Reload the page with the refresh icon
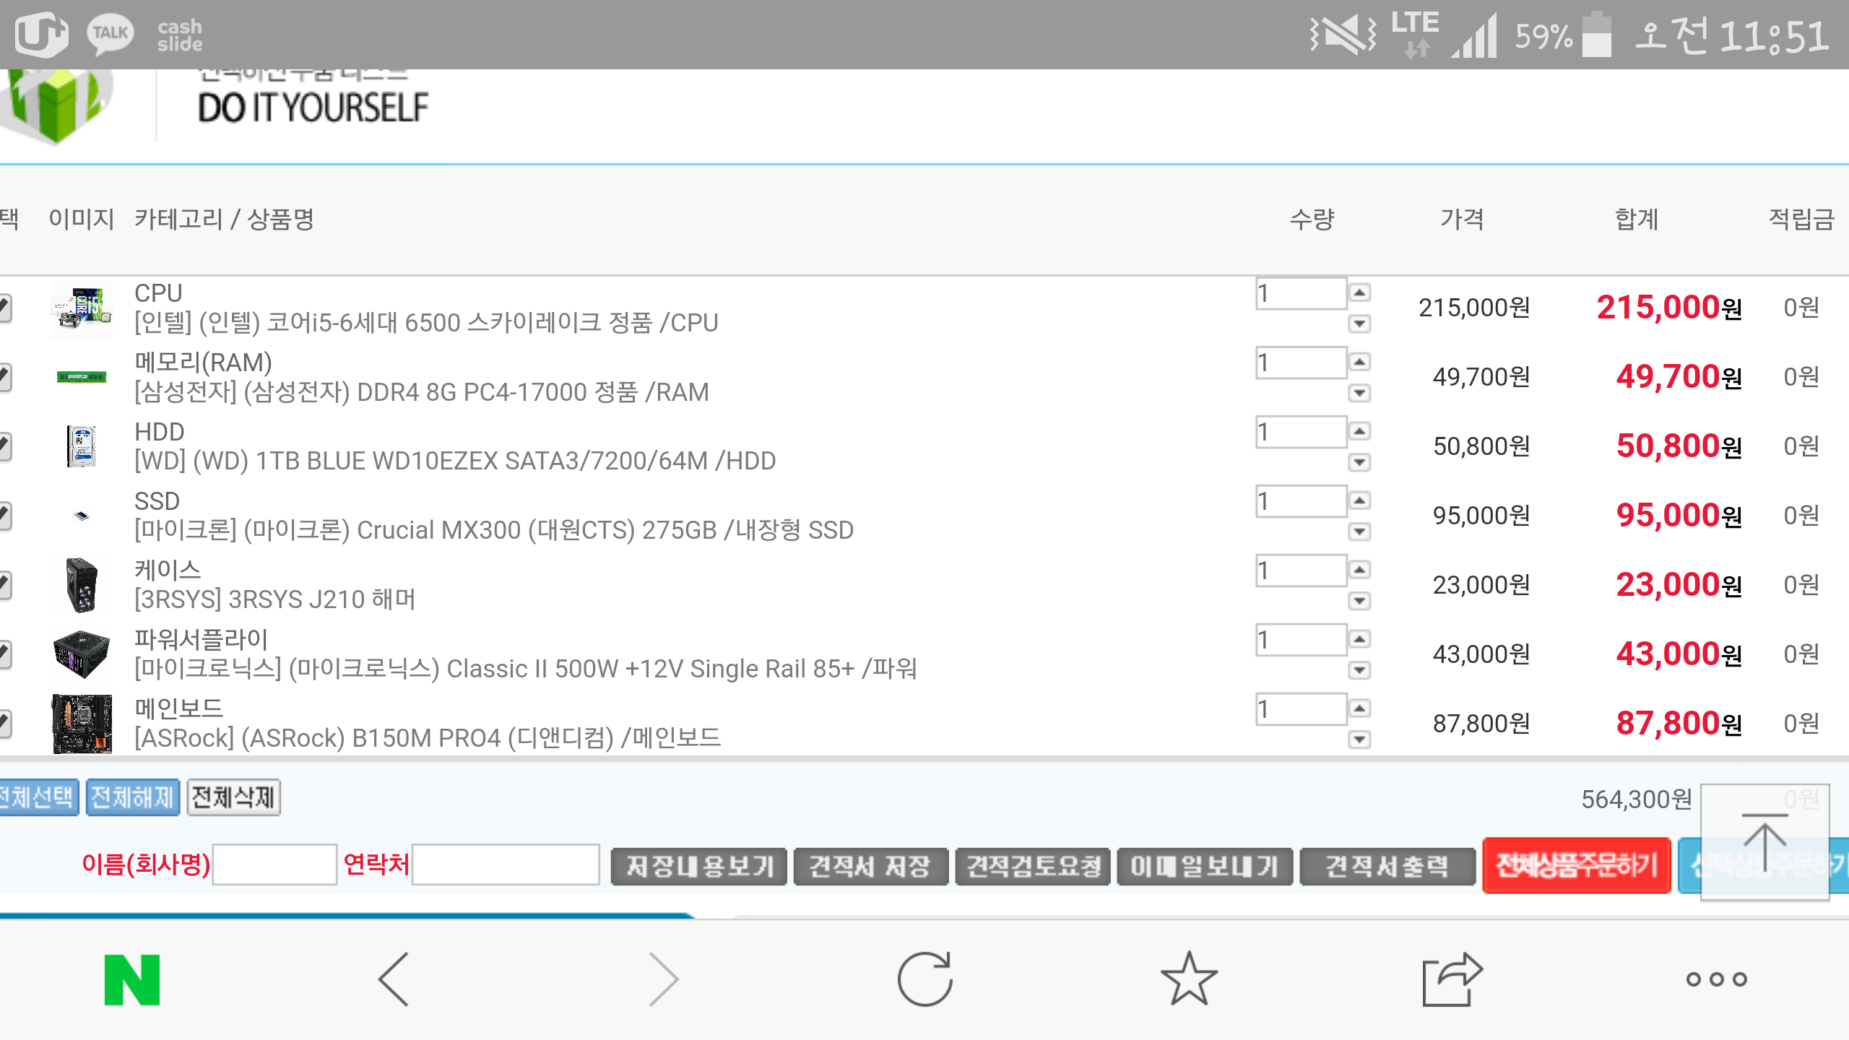This screenshot has width=1849, height=1040. 924,979
